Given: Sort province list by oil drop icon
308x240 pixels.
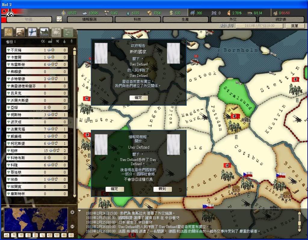Looking at the screenshot, I should [x=65, y=41].
